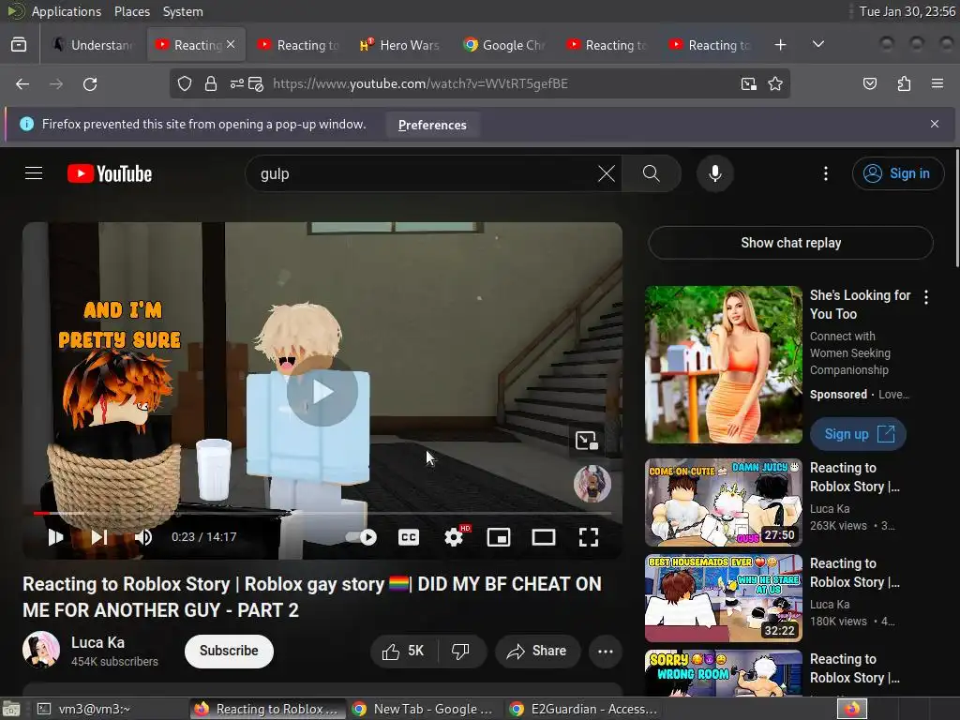Skip to next video button
The width and height of the screenshot is (960, 720).
click(99, 537)
